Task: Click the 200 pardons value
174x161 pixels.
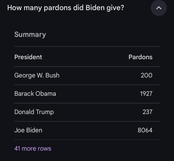Action: tap(147, 75)
